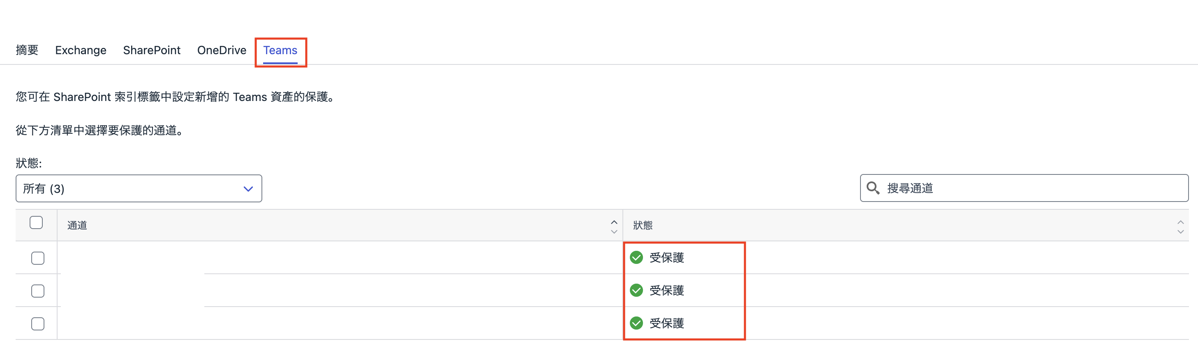Click second row green protected checkmark icon
Viewport: 1198px width, 353px height.
[x=636, y=290]
